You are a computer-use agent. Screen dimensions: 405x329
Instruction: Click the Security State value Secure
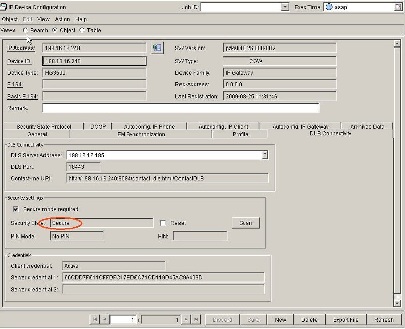click(61, 223)
